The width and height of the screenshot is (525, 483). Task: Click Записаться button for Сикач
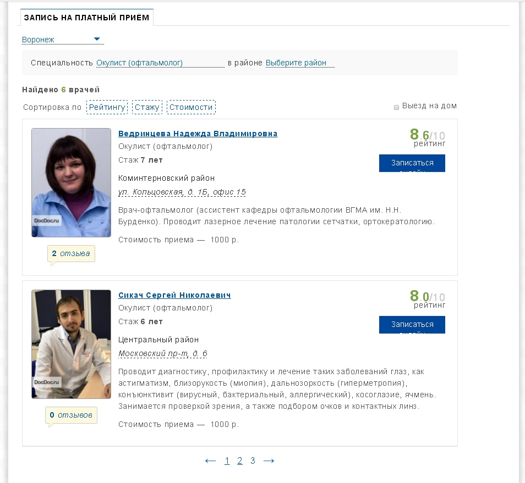click(x=412, y=325)
